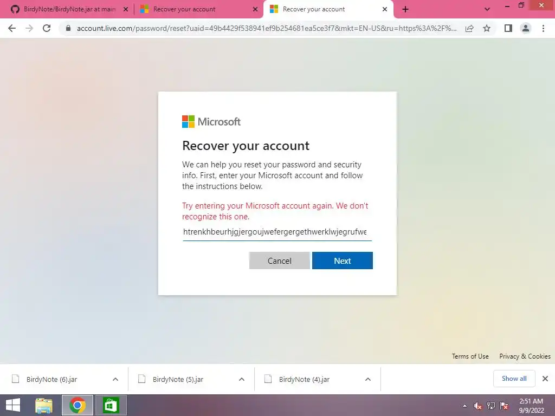Share this page via share icon
Image resolution: width=555 pixels, height=416 pixels.
tap(469, 28)
